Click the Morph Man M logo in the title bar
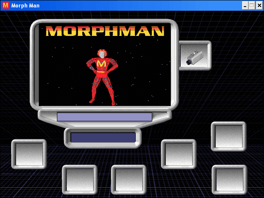The image size is (264, 198). pyautogui.click(x=5, y=5)
